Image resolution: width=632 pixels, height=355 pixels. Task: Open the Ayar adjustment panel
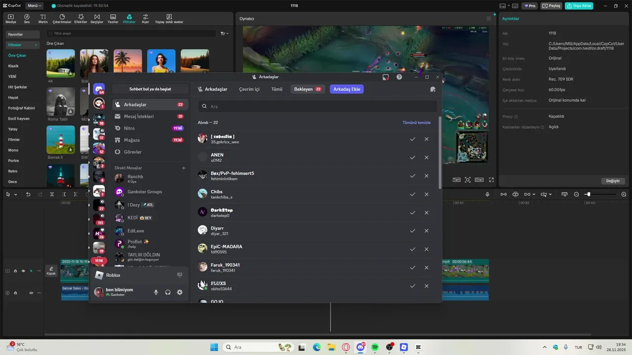coord(145,19)
